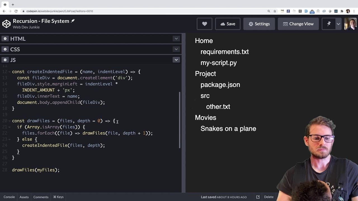This screenshot has width=358, height=201.
Task: Reload the browser page
Action: pyautogui.click(x=16, y=11)
